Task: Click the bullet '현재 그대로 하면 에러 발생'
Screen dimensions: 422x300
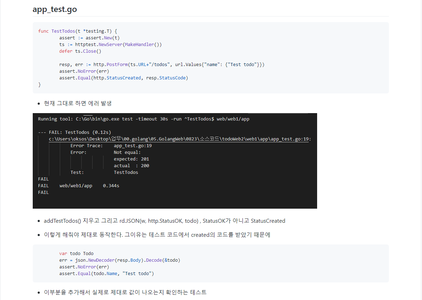Action: pos(78,103)
